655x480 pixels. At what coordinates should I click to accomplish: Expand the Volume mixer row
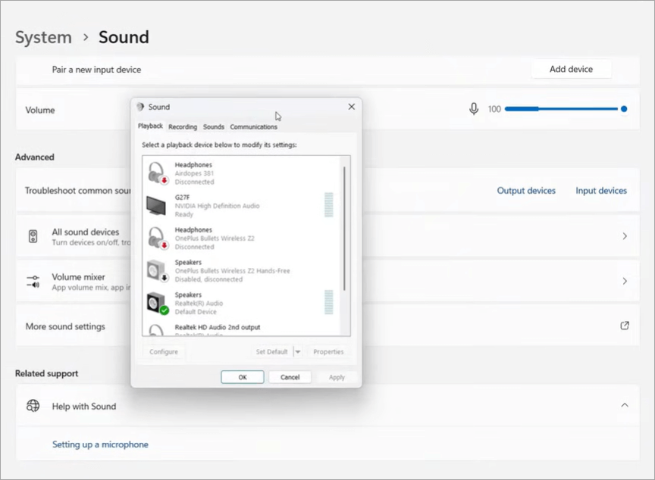(624, 282)
